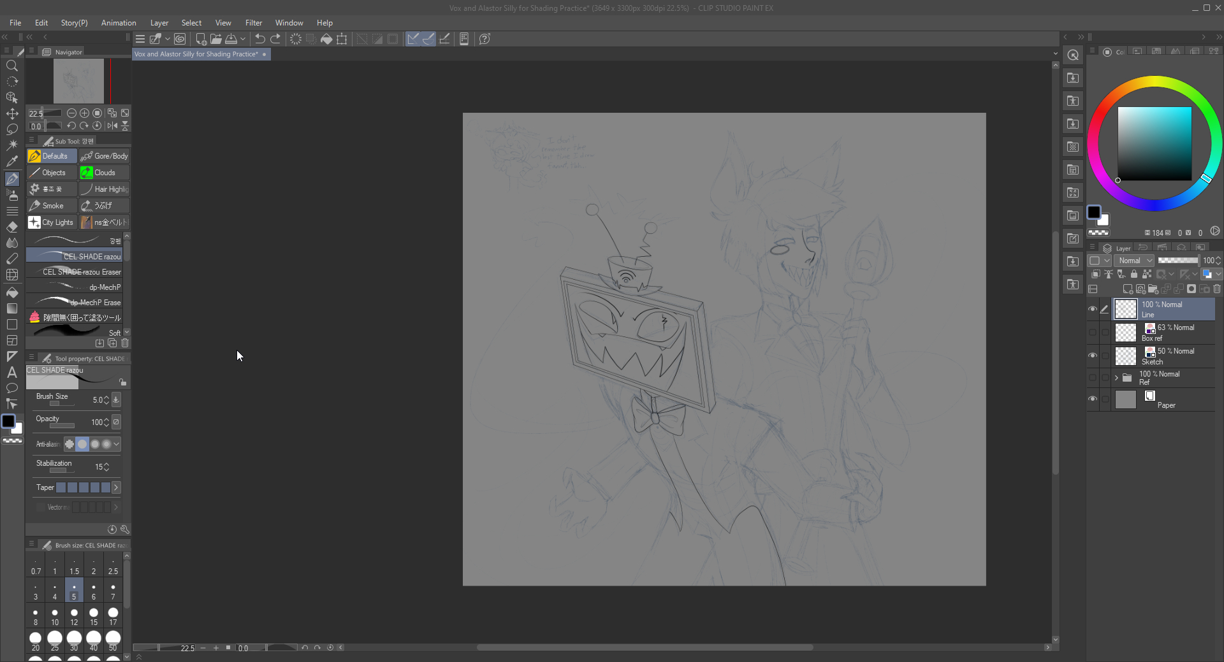This screenshot has width=1224, height=662.
Task: Open the Filter menu
Action: [253, 23]
